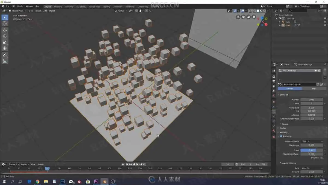Expand the Cache panel
Viewport: 328px width, 185px height.
point(283,128)
